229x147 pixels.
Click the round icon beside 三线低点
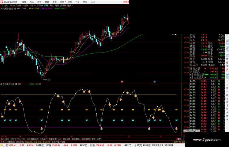coord(1,84)
